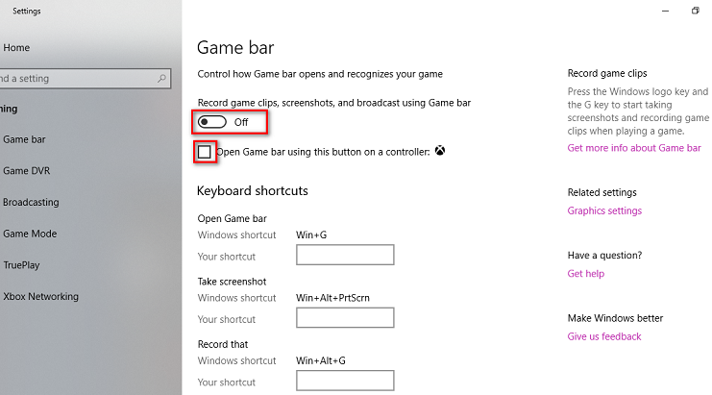Click the Xbox logo icon
Viewport: 712px width, 395px height.
coord(440,150)
